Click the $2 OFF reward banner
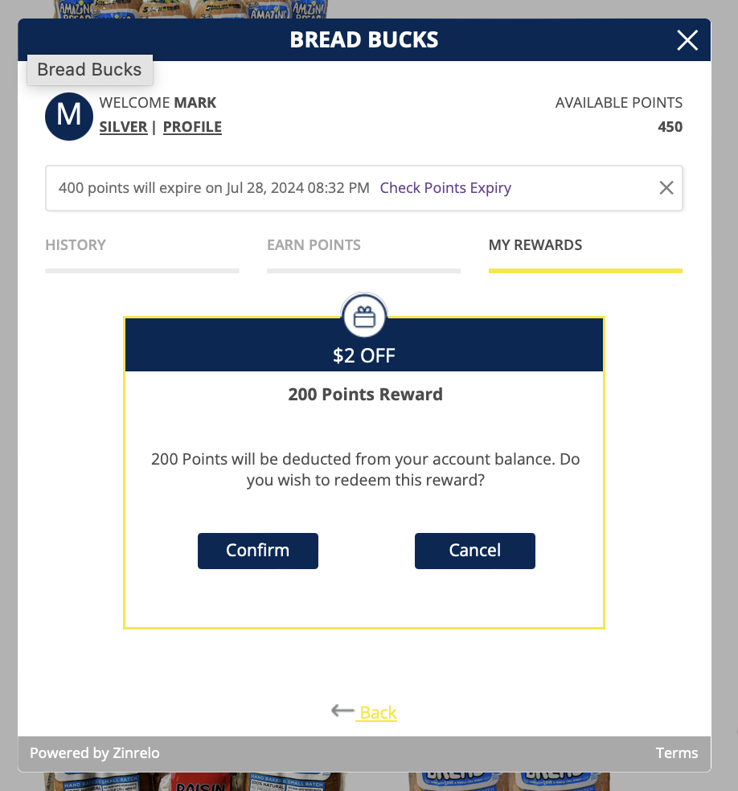 [364, 355]
